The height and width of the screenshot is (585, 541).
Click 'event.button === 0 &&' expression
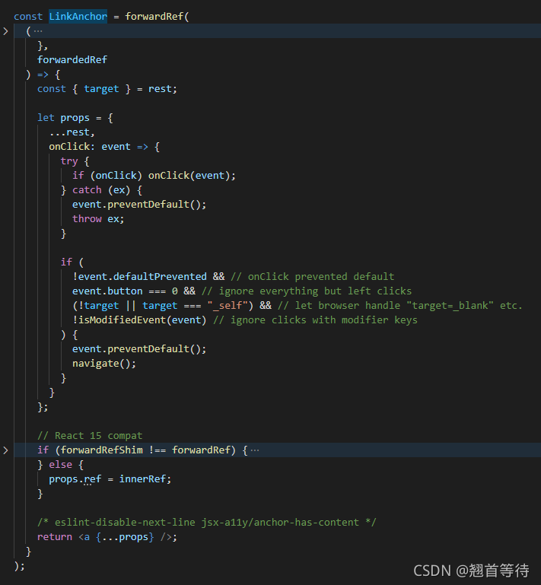coord(134,291)
